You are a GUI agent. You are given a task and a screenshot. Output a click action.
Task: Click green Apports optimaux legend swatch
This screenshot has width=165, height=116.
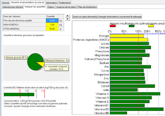tap(131, 26)
